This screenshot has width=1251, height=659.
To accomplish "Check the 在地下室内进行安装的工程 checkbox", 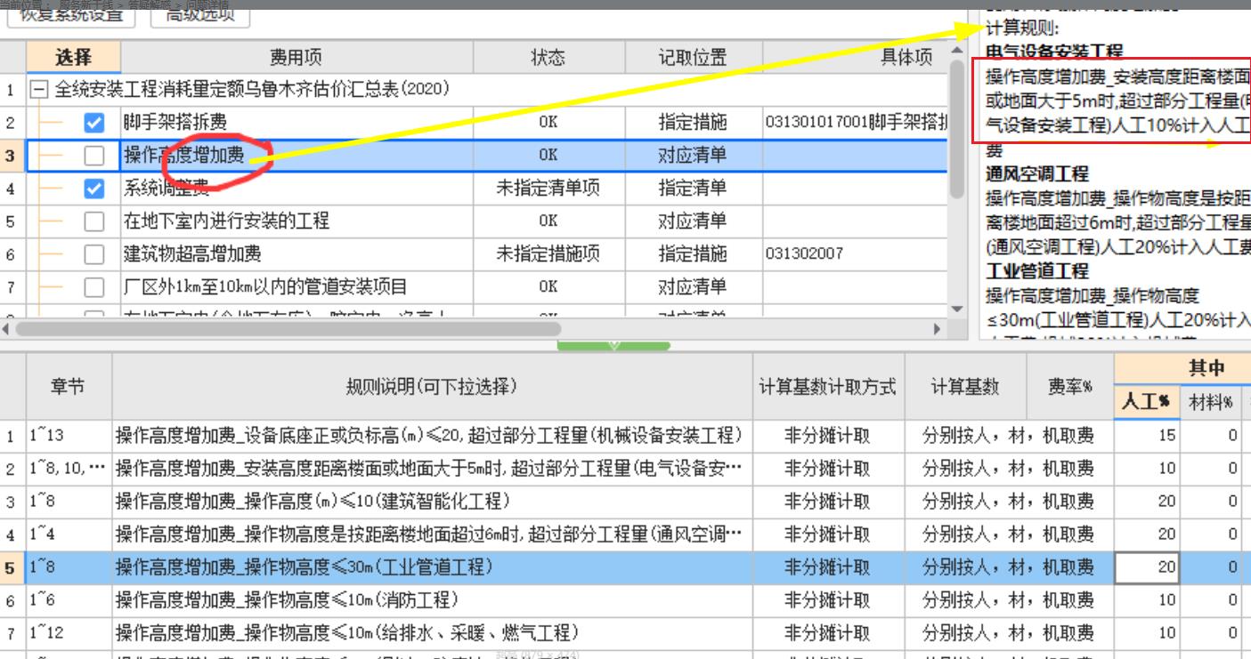I will click(x=94, y=221).
